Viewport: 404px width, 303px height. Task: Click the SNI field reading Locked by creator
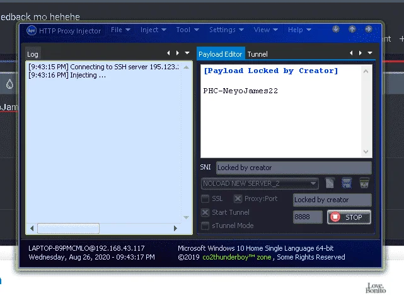click(x=294, y=168)
